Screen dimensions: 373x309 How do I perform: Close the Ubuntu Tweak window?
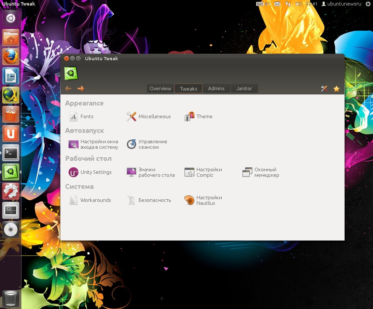[x=67, y=58]
